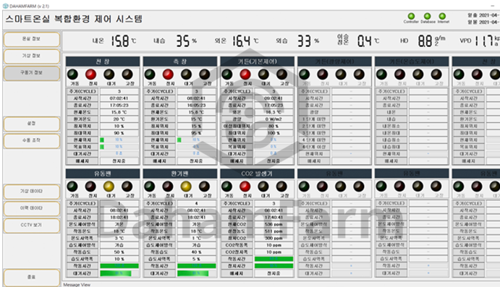Screen dimensions: 500x287
Task: Click the 가동 lamp in 측창 panel
Action: [150, 74]
